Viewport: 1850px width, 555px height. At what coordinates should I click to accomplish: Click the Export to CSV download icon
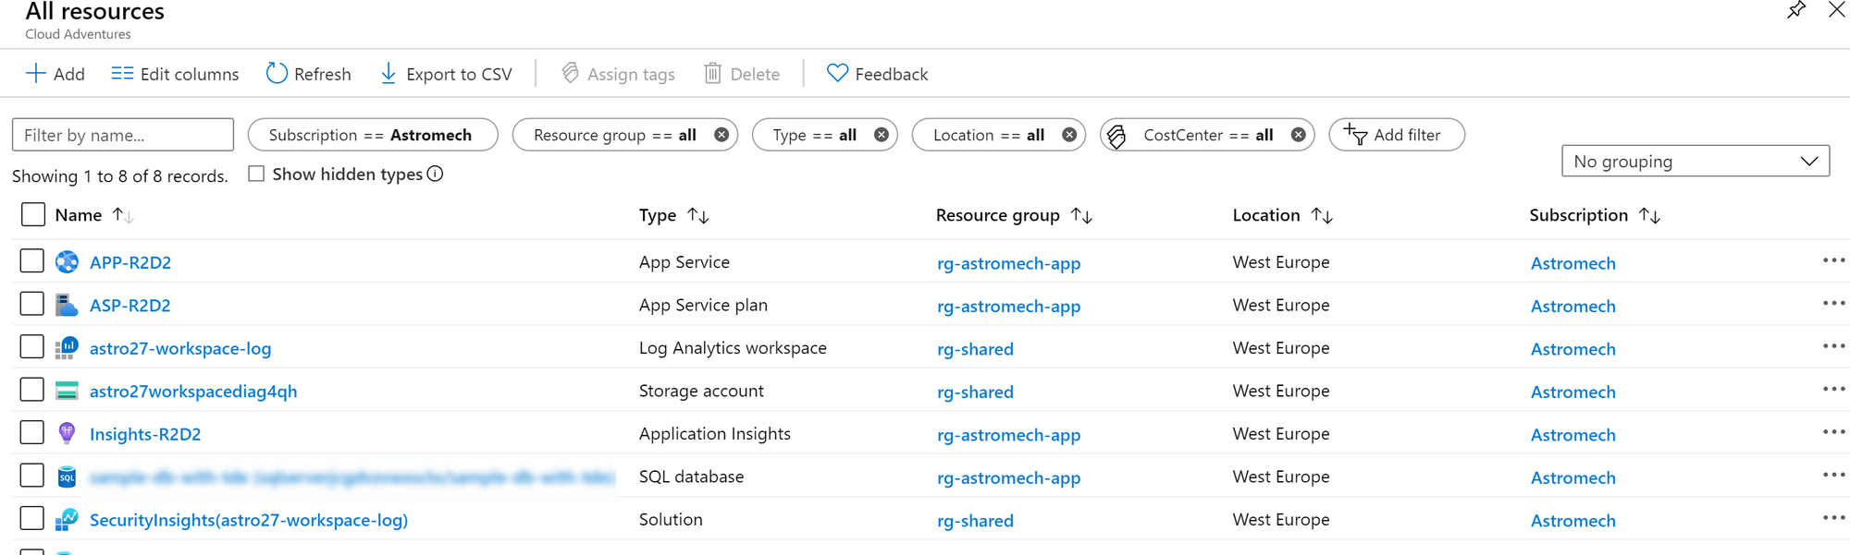(388, 74)
